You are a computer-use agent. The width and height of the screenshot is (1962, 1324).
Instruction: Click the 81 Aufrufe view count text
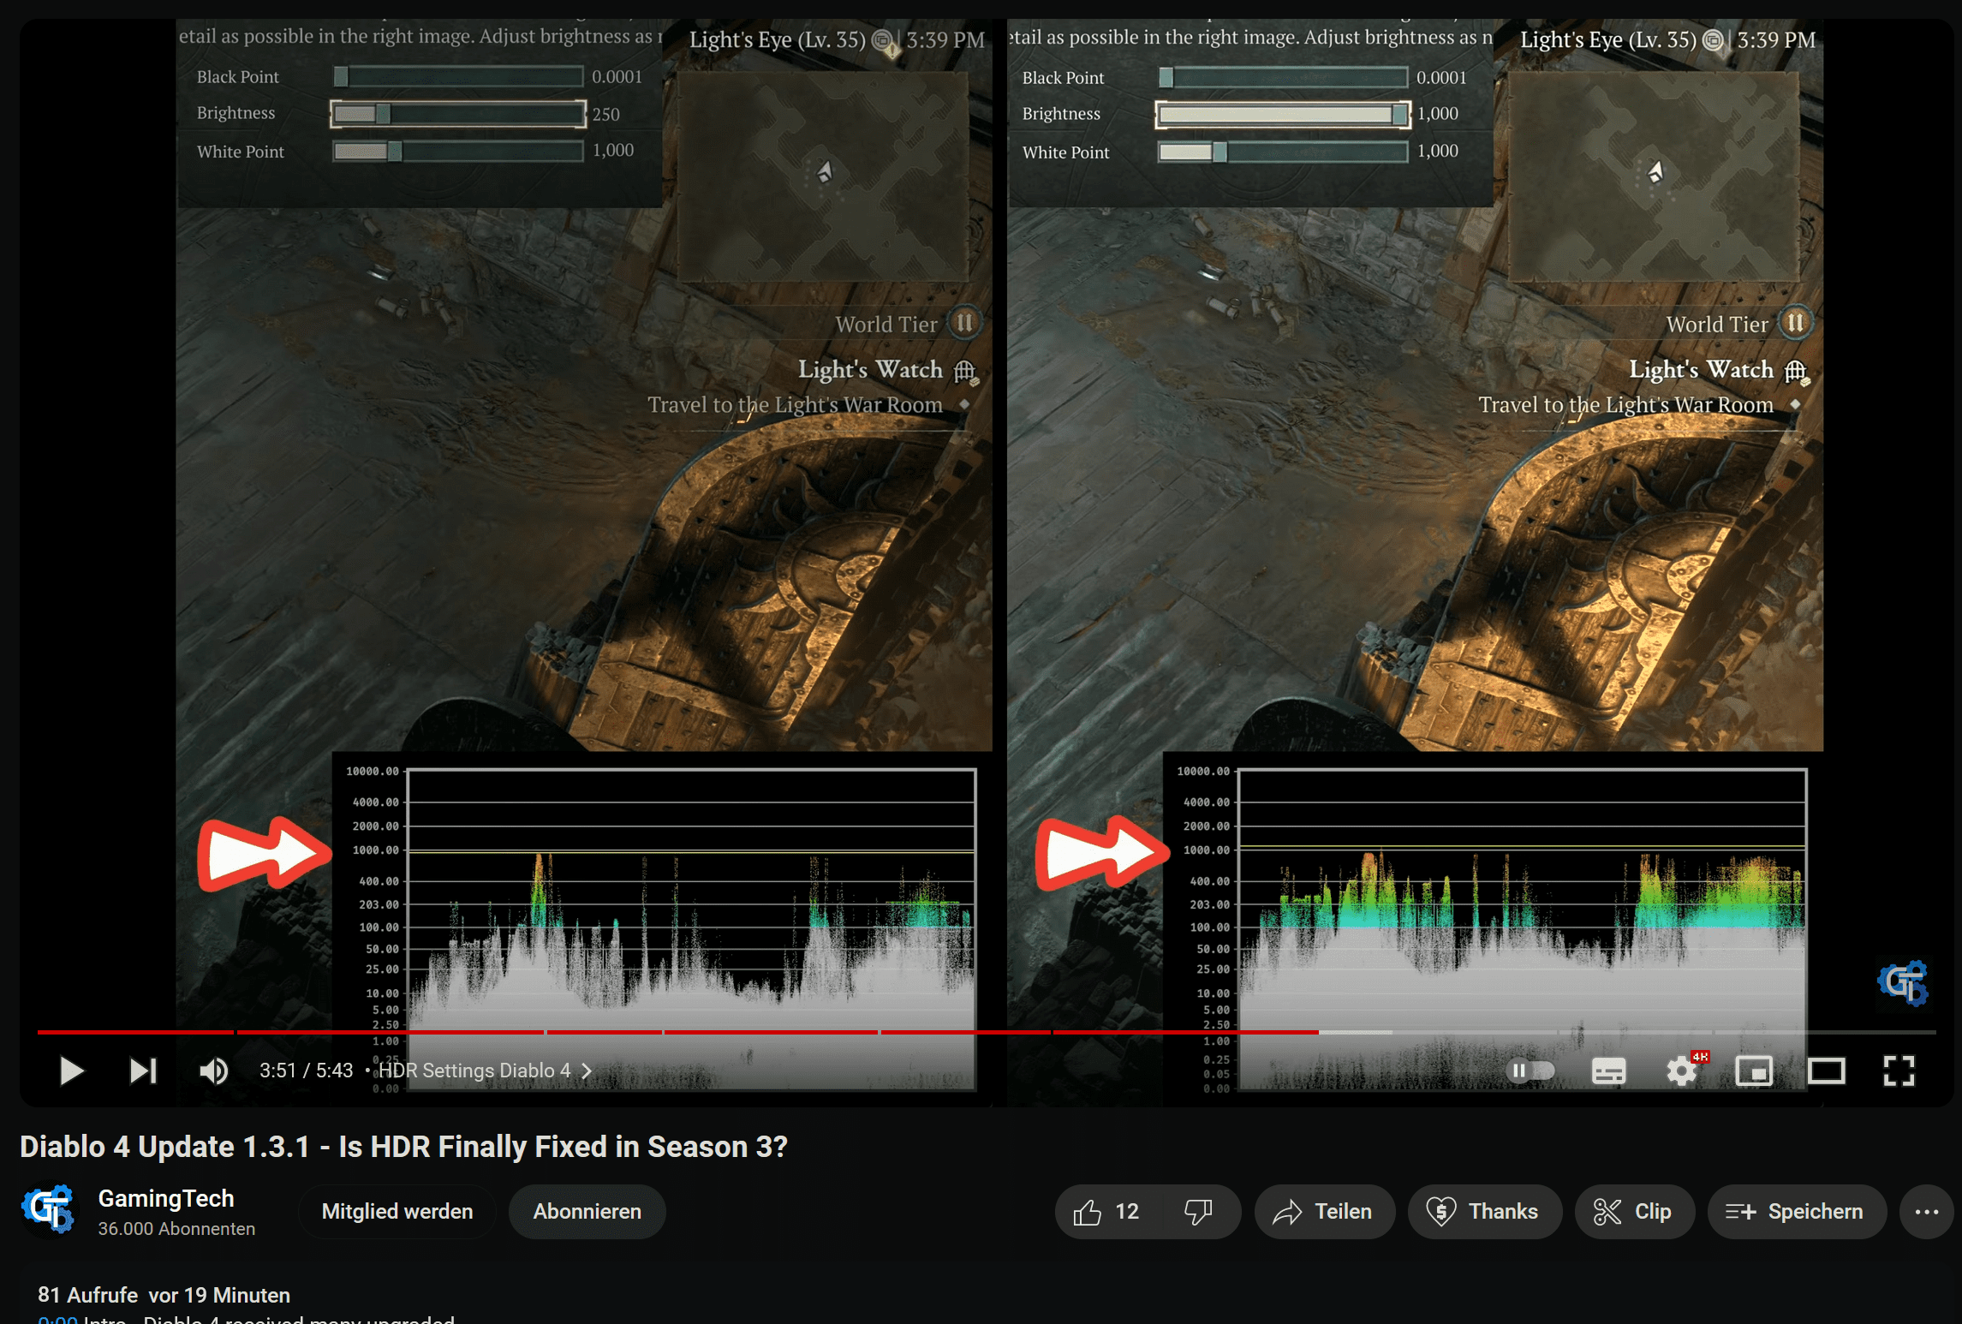click(x=88, y=1294)
